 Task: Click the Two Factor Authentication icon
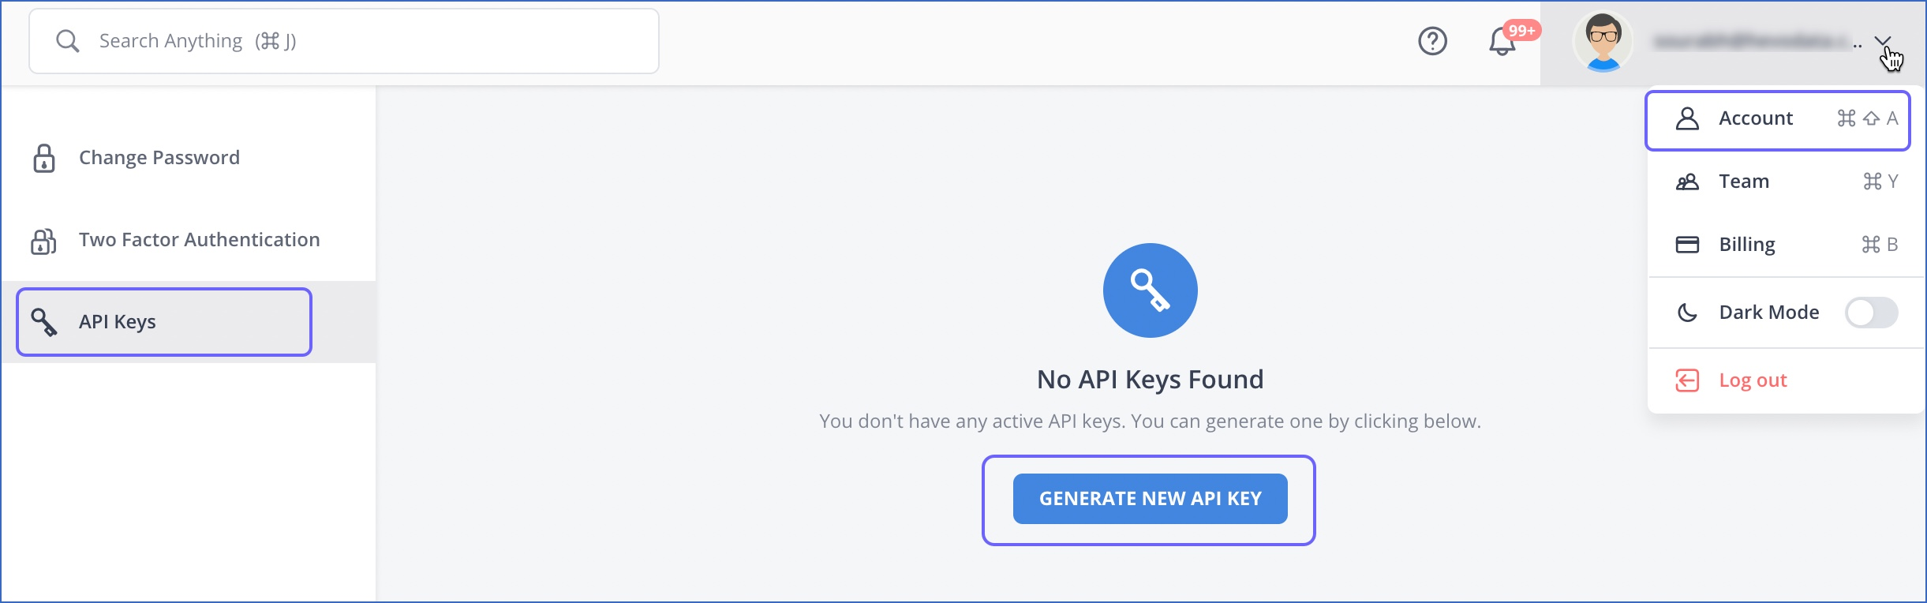44,241
